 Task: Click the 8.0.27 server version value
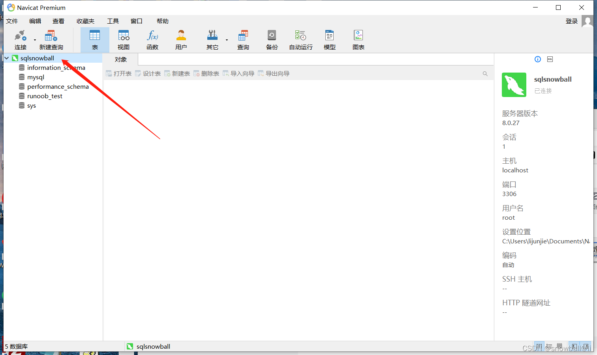511,123
